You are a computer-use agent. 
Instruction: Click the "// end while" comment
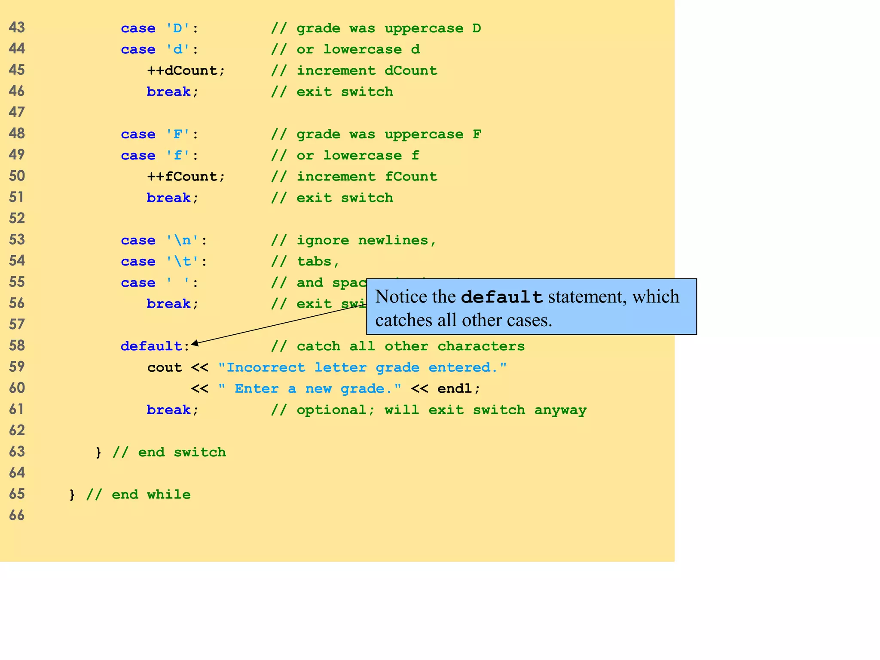point(138,495)
